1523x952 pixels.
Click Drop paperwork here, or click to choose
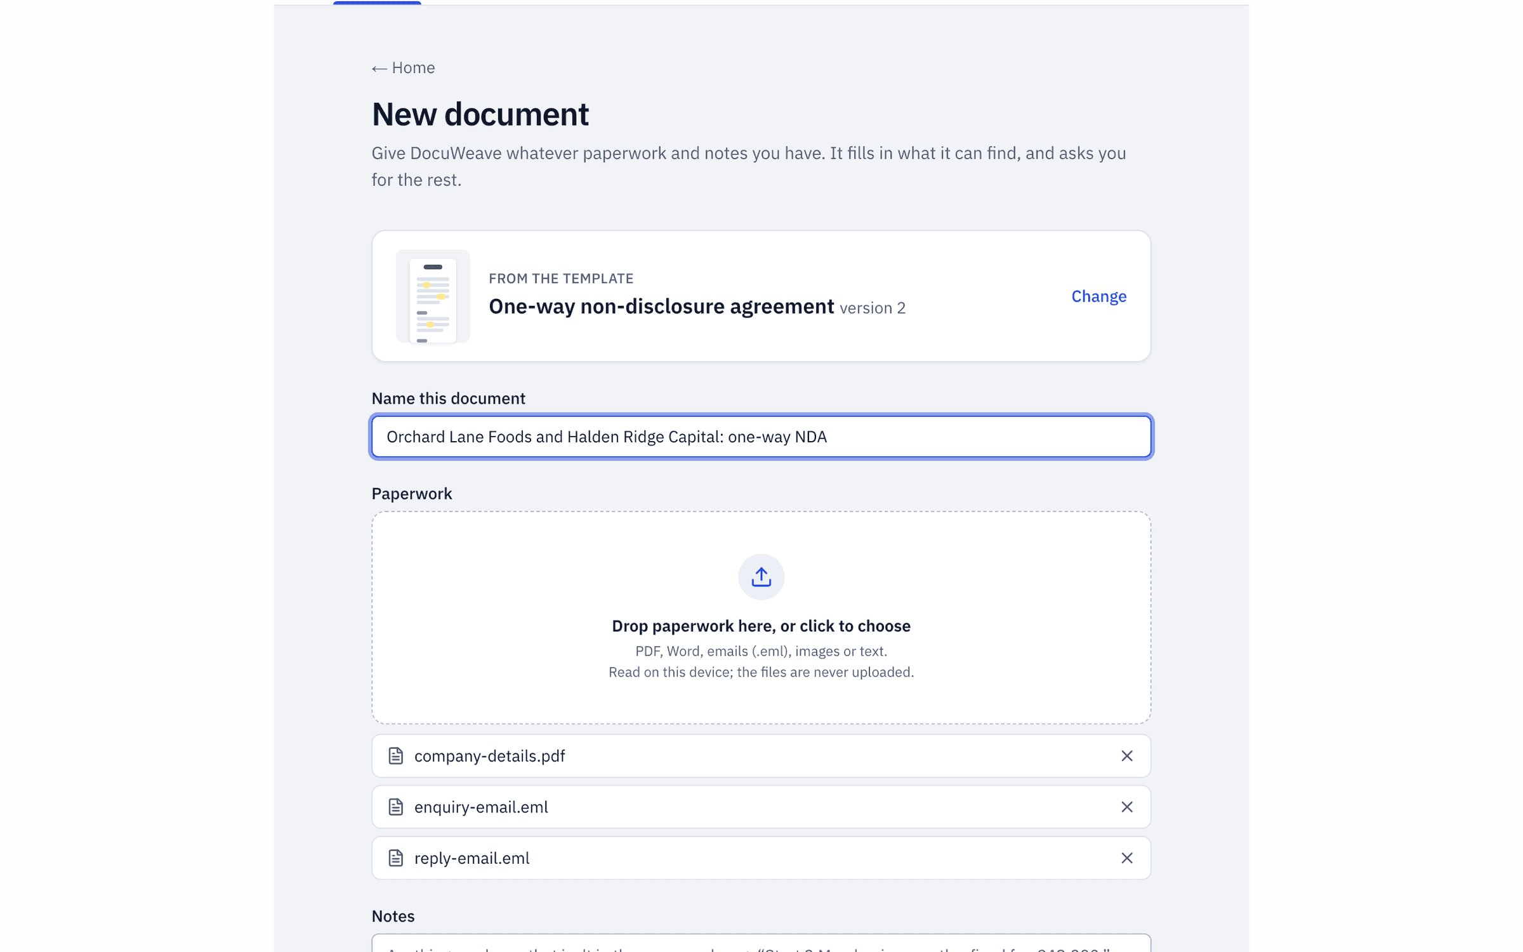click(x=761, y=626)
